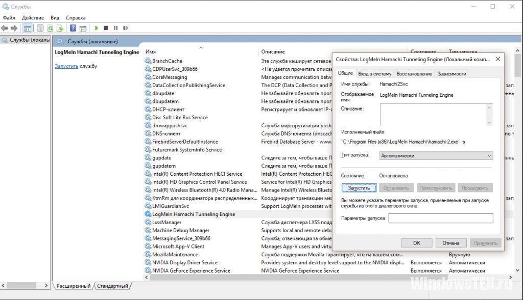Cancel the dialog with Отмена
Image resolution: width=523 pixels, height=300 pixels.
[450, 243]
